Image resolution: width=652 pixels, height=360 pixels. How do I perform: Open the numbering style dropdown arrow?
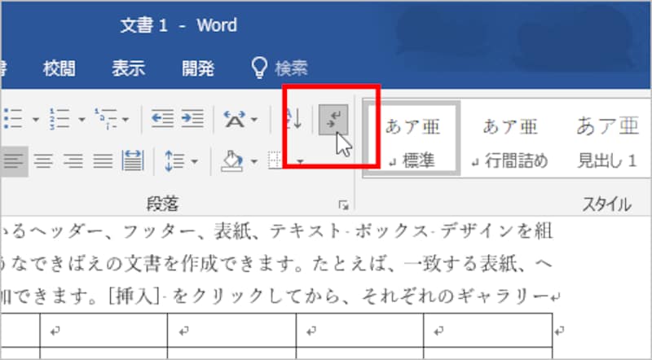pyautogui.click(x=81, y=121)
